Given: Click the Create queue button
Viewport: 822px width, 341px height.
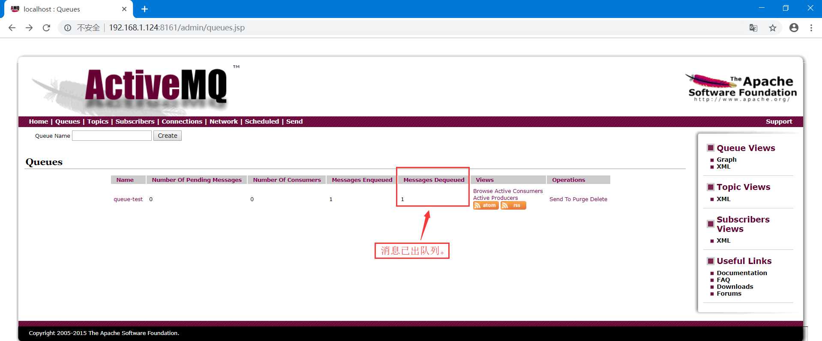Looking at the screenshot, I should 168,136.
